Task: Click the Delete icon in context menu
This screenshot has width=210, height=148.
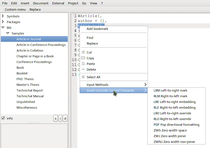Action: [x=83, y=69]
